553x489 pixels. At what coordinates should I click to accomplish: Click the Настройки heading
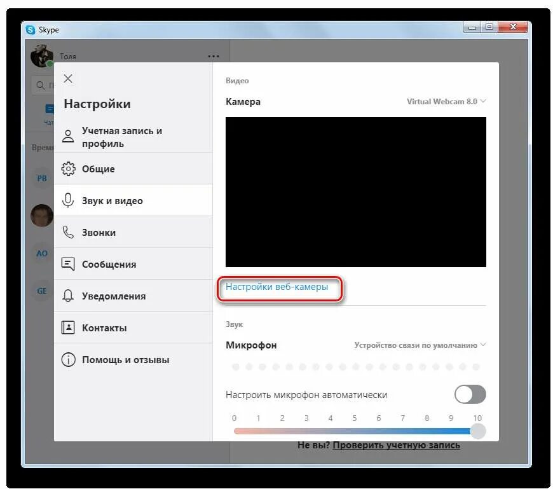(97, 104)
